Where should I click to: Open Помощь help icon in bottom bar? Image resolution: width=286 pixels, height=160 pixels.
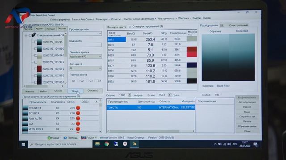65,138
